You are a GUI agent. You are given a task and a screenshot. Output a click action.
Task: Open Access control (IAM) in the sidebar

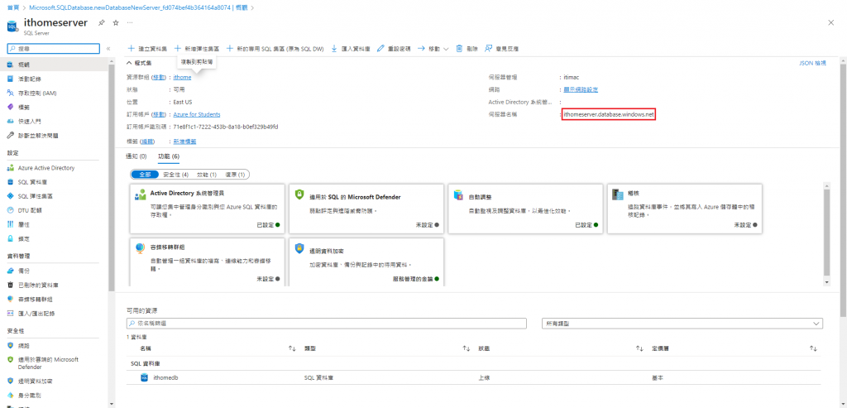tap(36, 93)
